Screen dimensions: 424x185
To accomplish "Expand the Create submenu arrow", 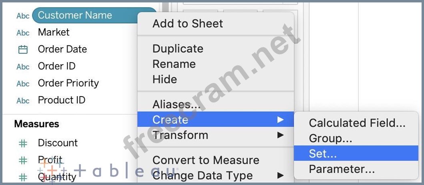I will point(280,120).
